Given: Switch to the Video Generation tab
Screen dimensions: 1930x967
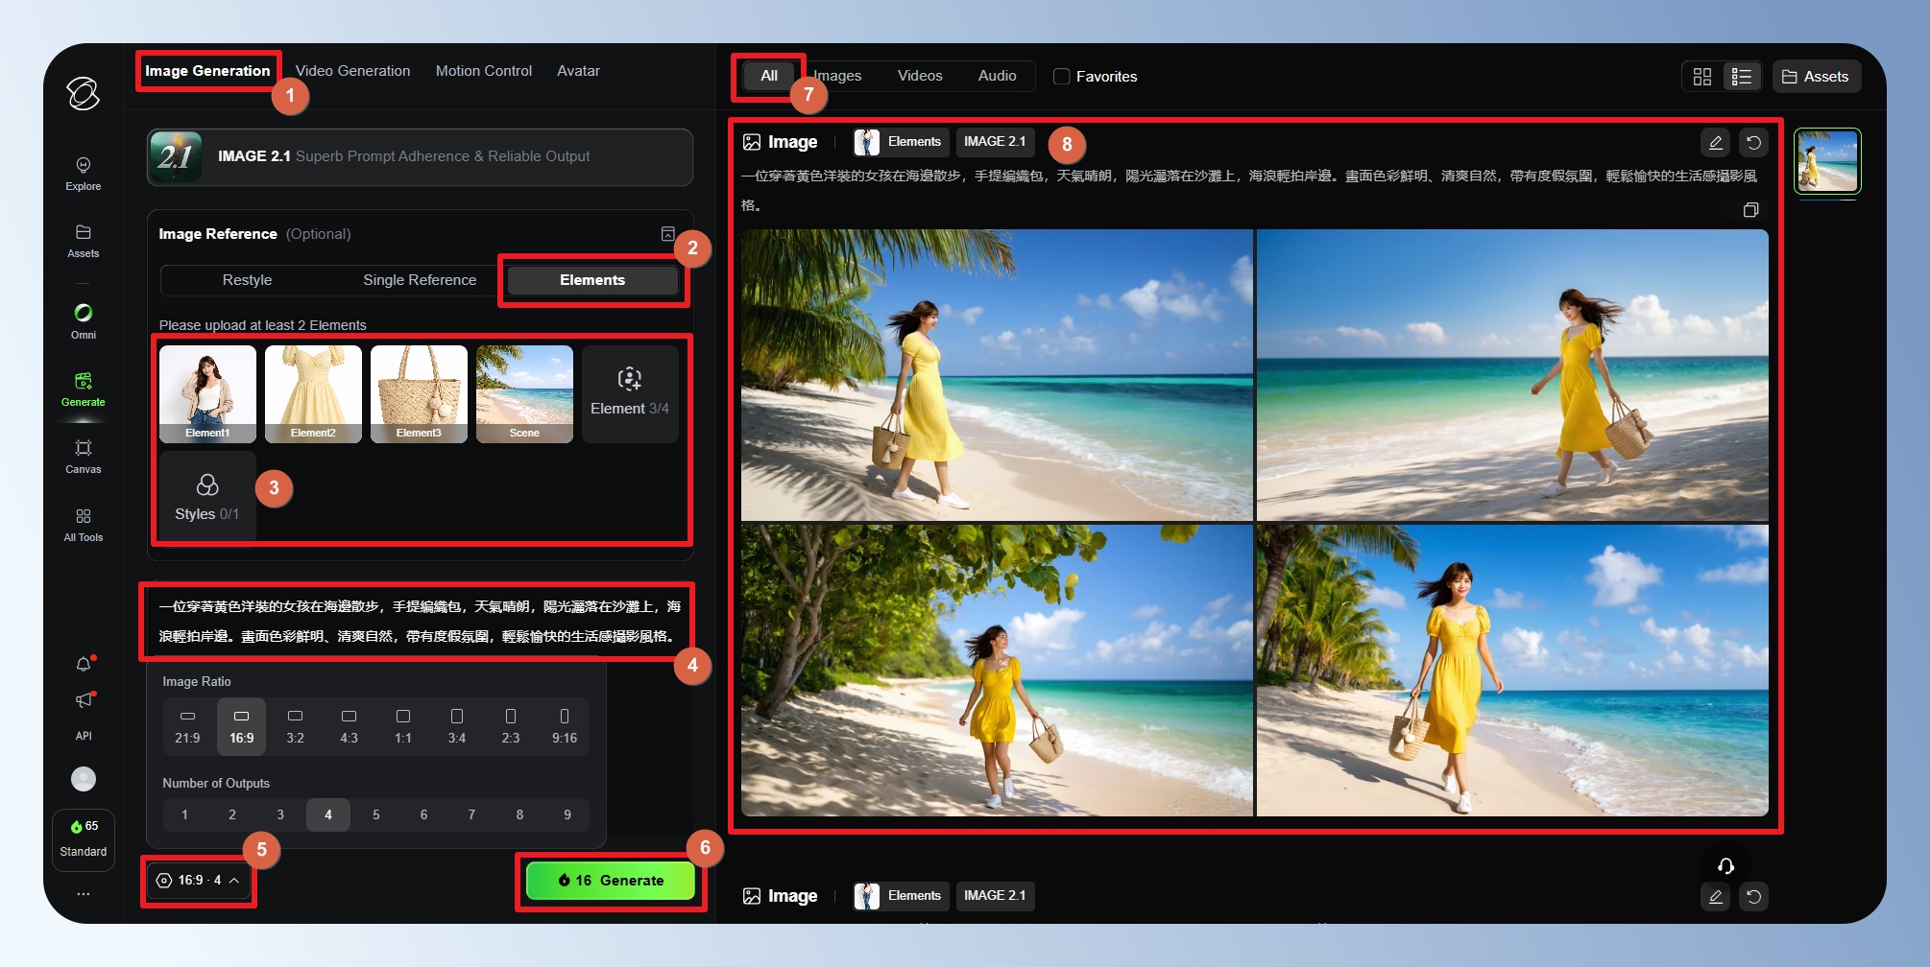Looking at the screenshot, I should click(x=352, y=71).
